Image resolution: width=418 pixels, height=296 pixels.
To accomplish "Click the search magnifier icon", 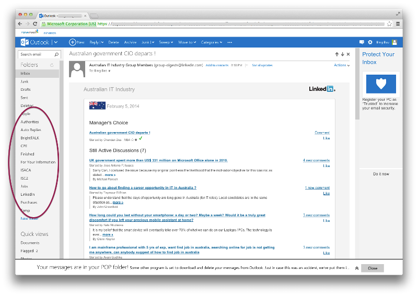I will point(56,54).
